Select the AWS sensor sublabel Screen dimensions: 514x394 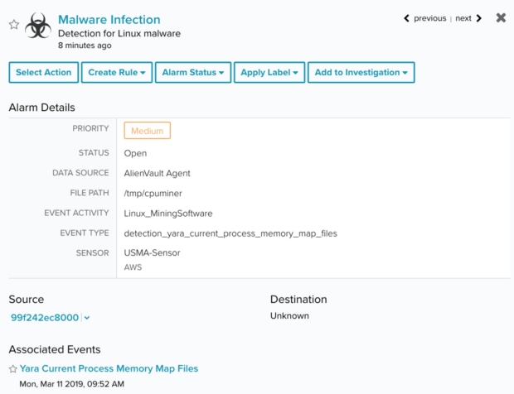[x=133, y=267]
